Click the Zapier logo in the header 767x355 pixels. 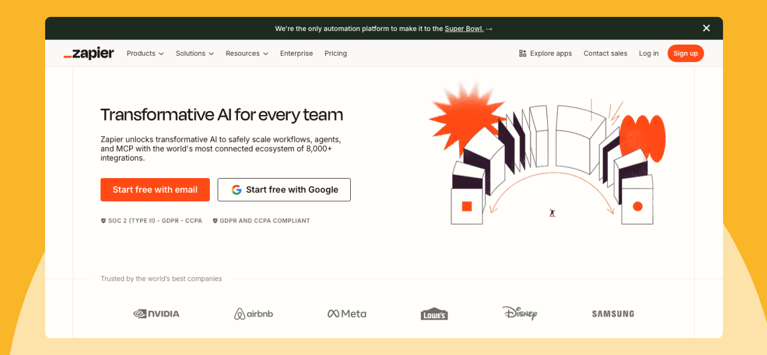(89, 54)
